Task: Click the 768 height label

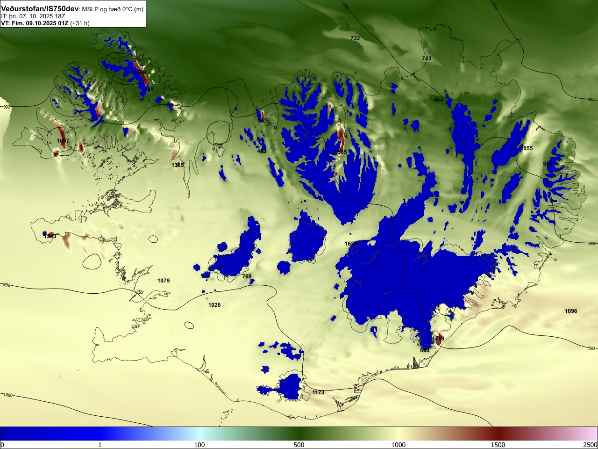Action: click(247, 276)
